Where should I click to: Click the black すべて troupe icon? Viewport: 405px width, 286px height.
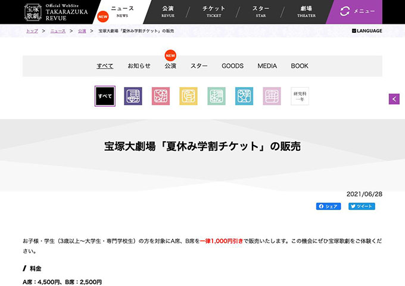105,96
